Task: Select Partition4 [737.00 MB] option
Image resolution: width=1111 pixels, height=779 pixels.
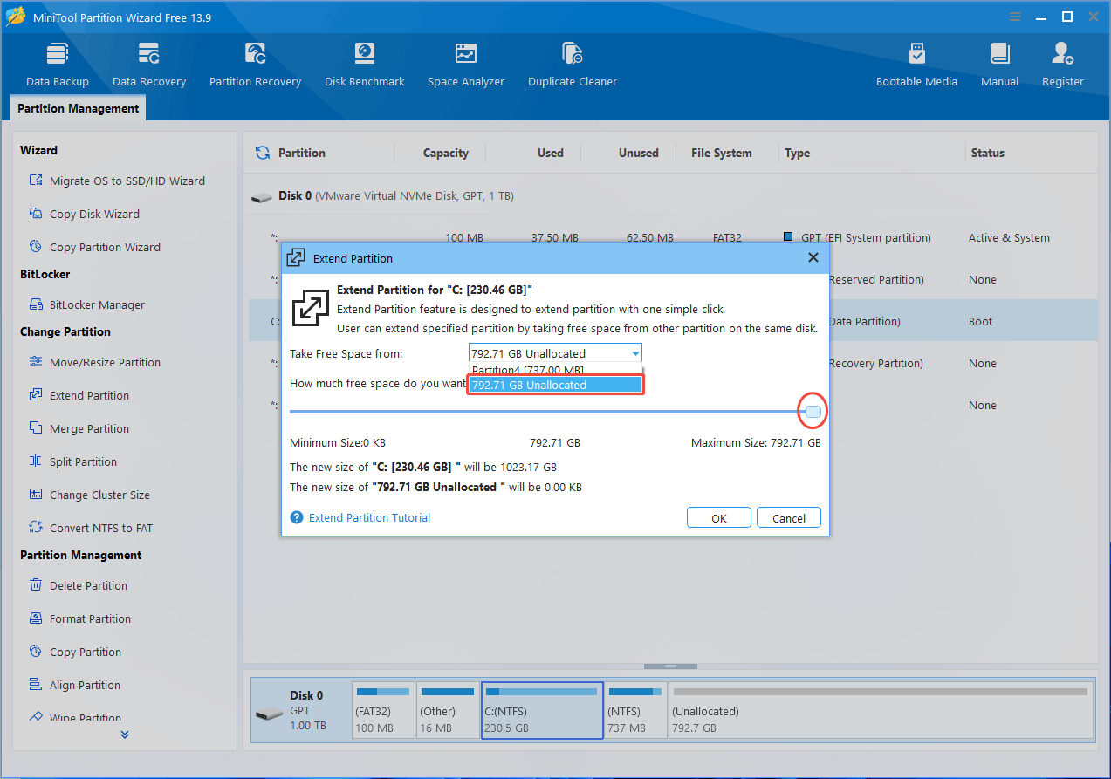Action: [x=555, y=370]
